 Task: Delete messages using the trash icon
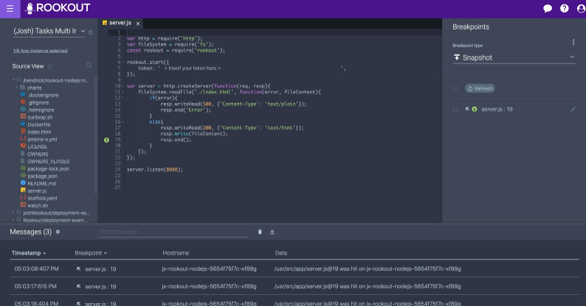260,232
